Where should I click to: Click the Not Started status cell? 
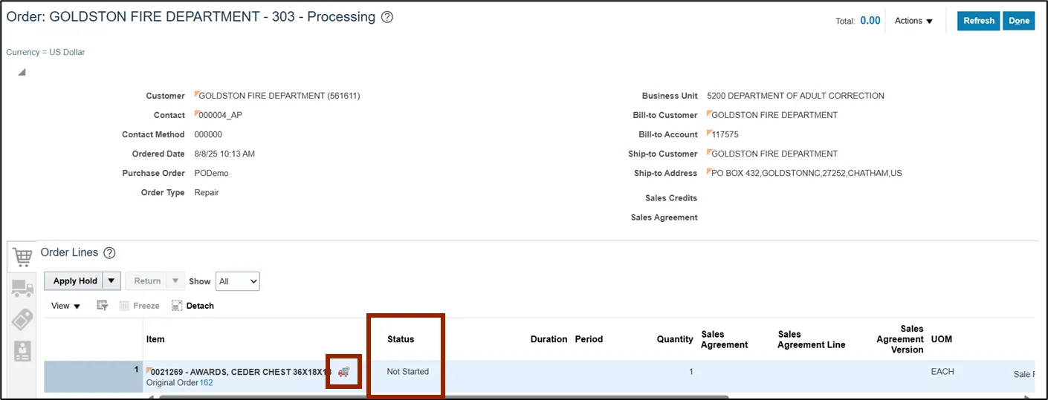pos(408,371)
